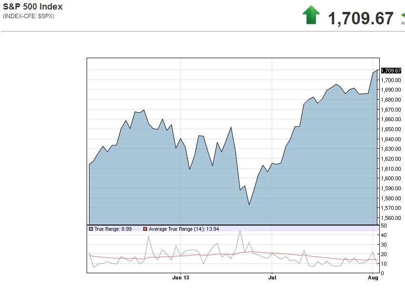Click the large 1,709.67 price quote
The height and width of the screenshot is (288, 405).
tap(361, 18)
